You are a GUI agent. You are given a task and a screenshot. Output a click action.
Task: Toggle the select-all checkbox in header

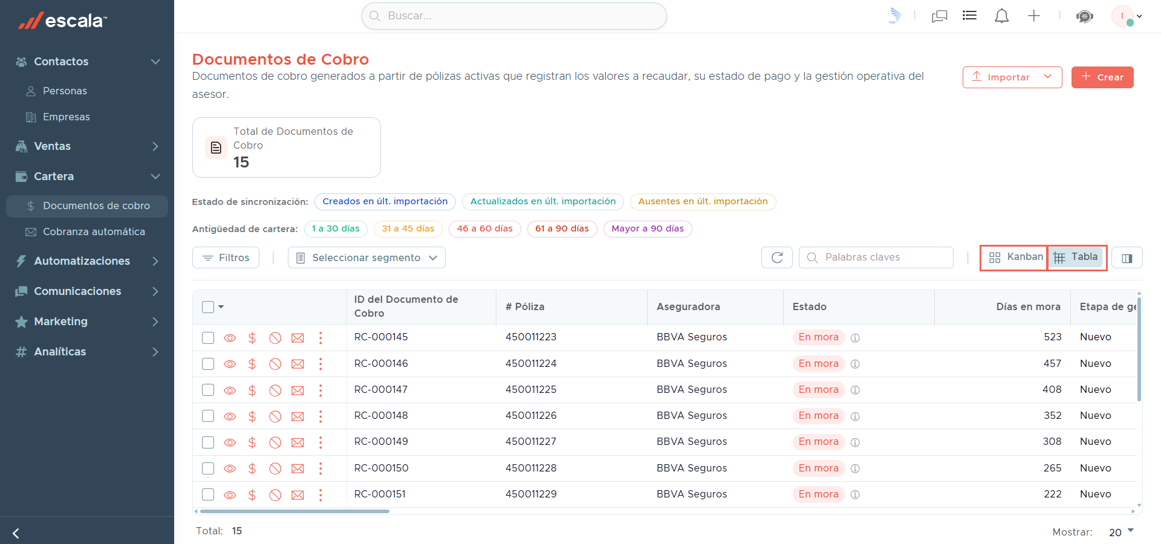pos(208,307)
